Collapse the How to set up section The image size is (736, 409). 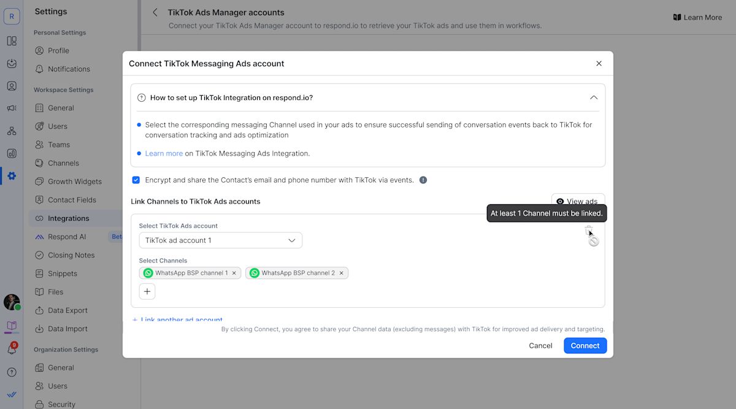(x=593, y=97)
